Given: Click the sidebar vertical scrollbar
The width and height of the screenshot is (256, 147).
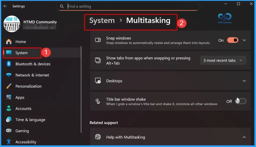Looking at the screenshot, I should coord(81,89).
